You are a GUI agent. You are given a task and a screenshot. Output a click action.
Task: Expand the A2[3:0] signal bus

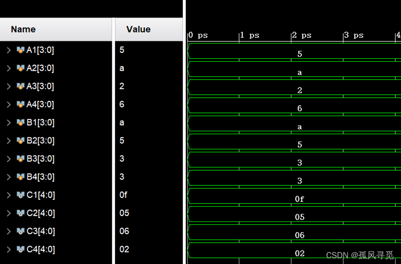tap(9, 68)
